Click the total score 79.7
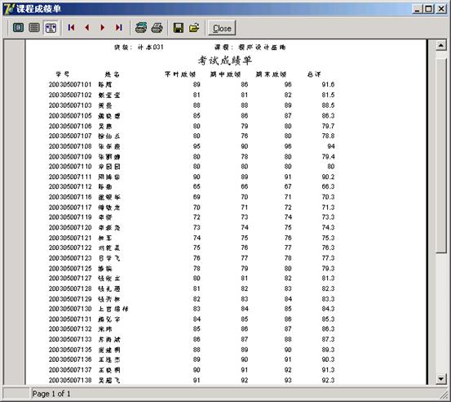This screenshot has height=402, width=451. 328,126
